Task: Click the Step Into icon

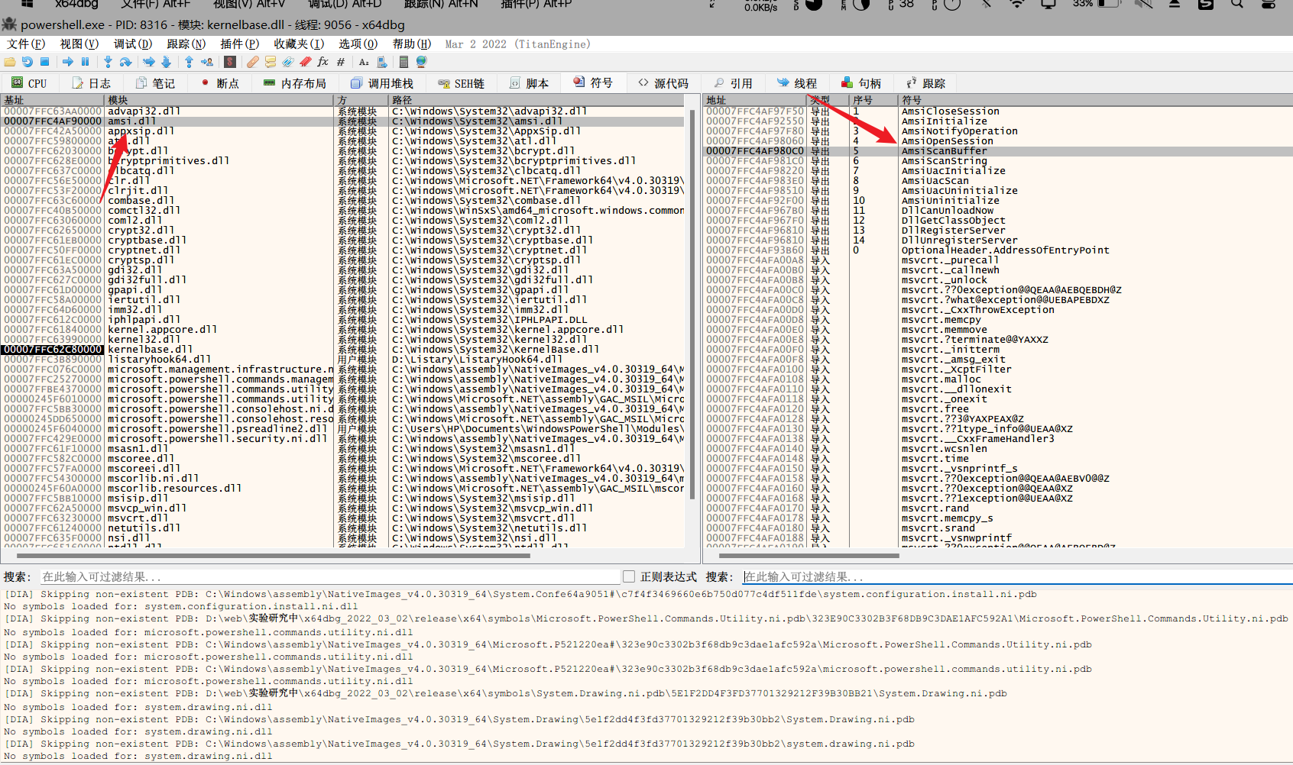Action: [x=108, y=62]
